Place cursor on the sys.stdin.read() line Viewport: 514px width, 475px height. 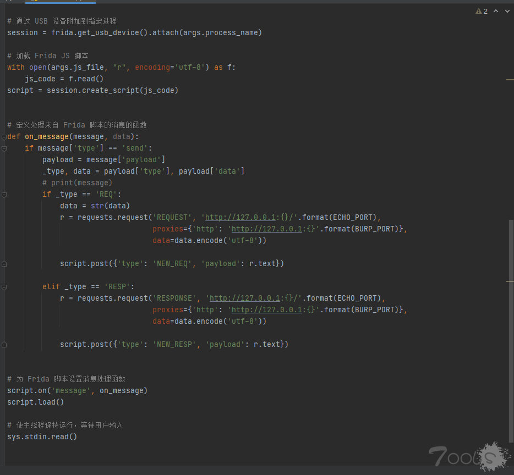click(x=42, y=437)
